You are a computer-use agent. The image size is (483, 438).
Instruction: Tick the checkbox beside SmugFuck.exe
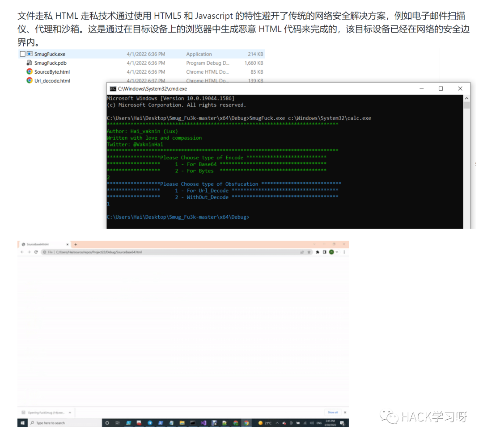click(x=22, y=54)
